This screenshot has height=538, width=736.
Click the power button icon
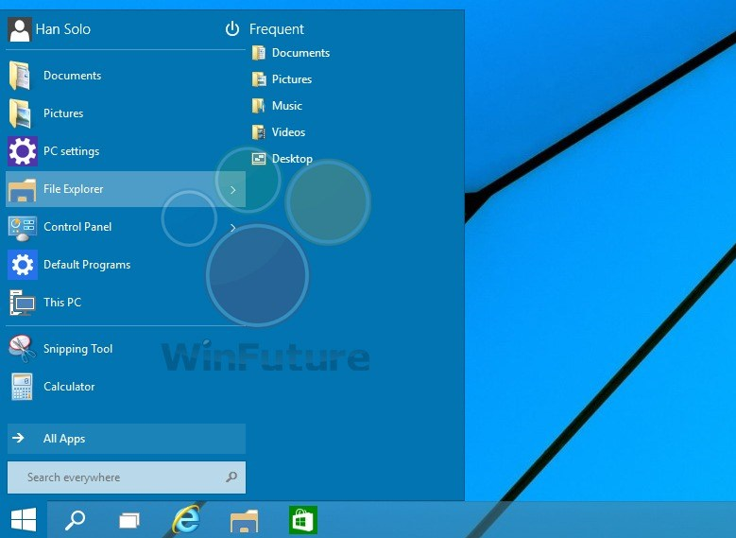232,29
